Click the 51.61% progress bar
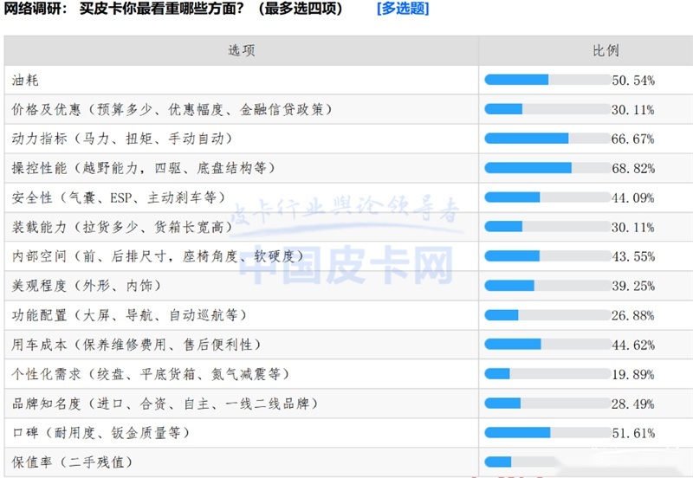Image resolution: width=693 pixels, height=478 pixels. (547, 432)
